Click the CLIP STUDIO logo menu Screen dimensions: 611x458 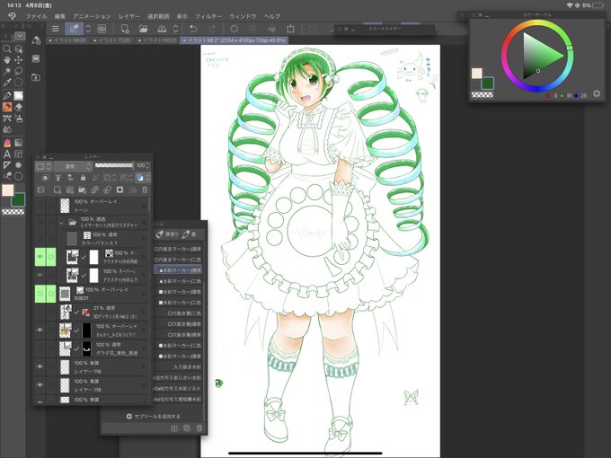(12, 16)
